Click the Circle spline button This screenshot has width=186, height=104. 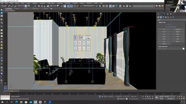point(164,32)
